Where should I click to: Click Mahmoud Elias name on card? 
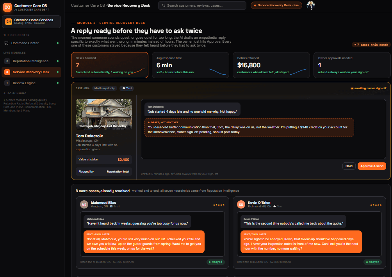[103, 203]
